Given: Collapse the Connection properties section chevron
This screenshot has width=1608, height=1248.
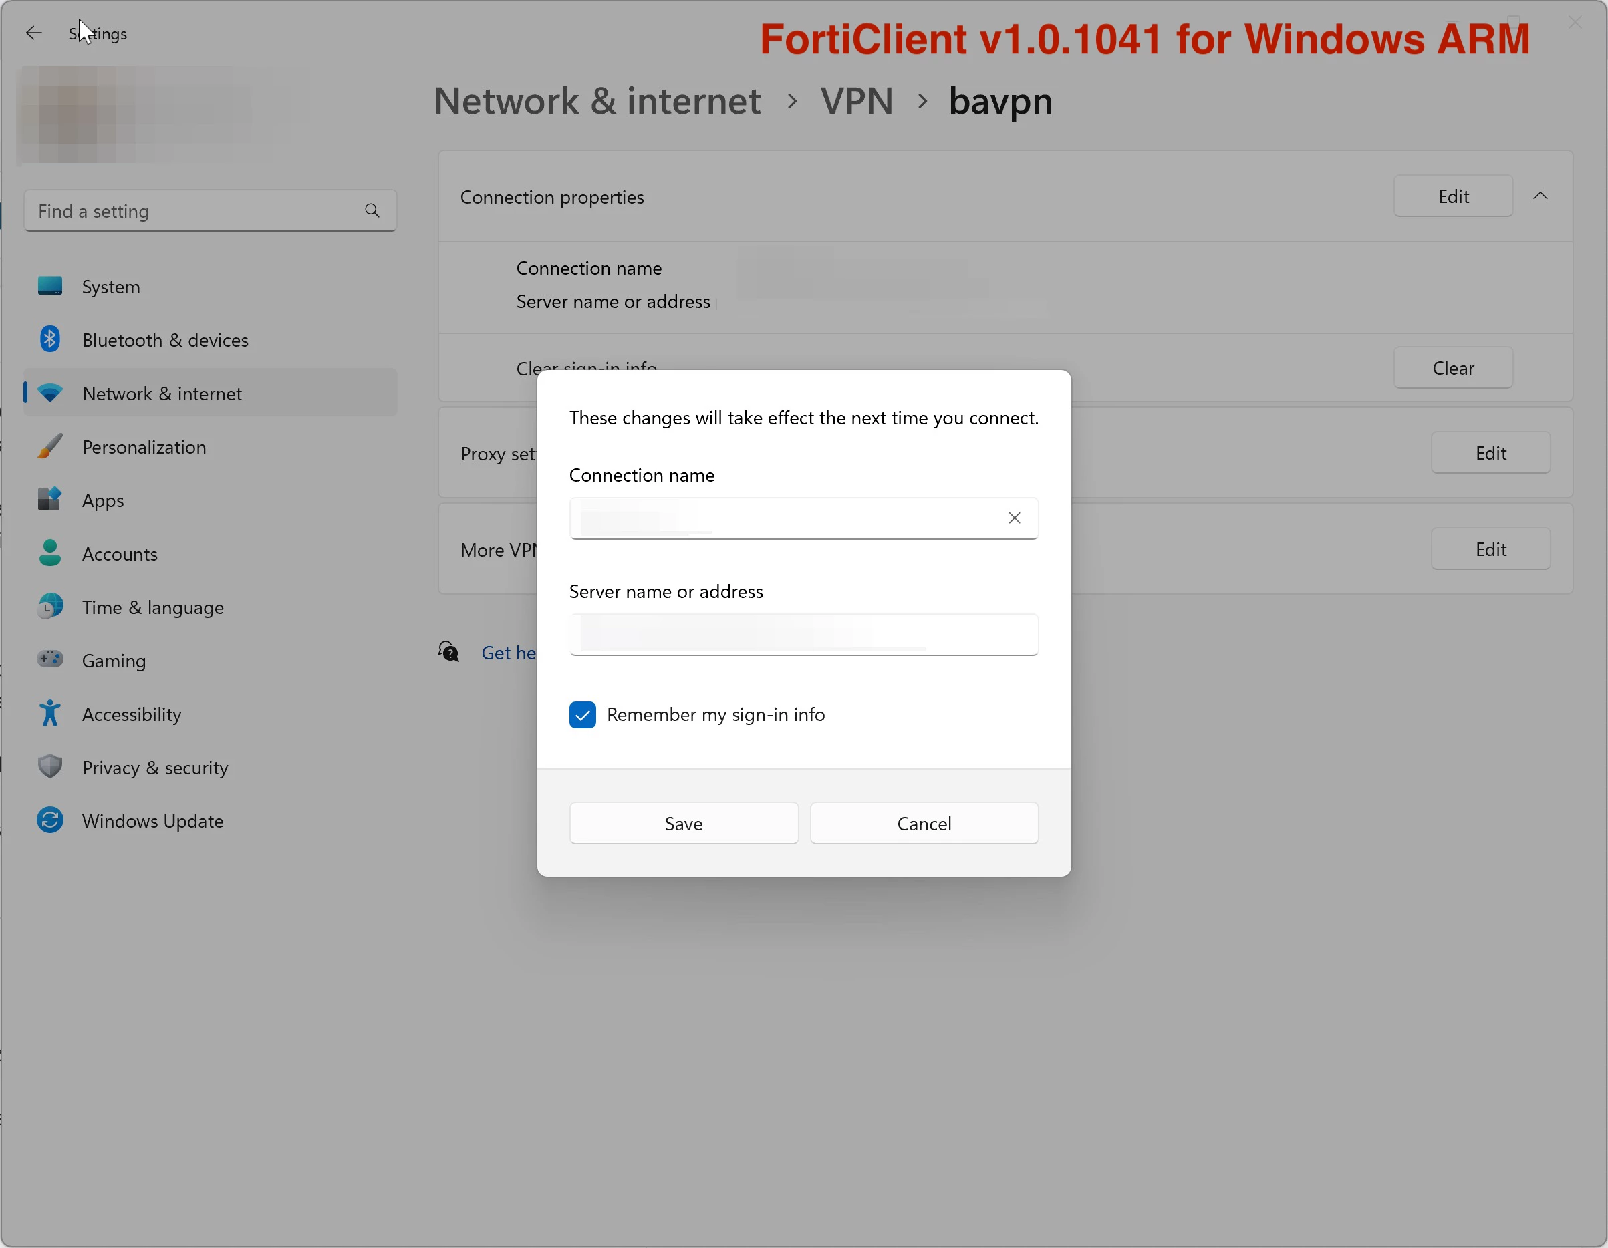Looking at the screenshot, I should (1540, 196).
